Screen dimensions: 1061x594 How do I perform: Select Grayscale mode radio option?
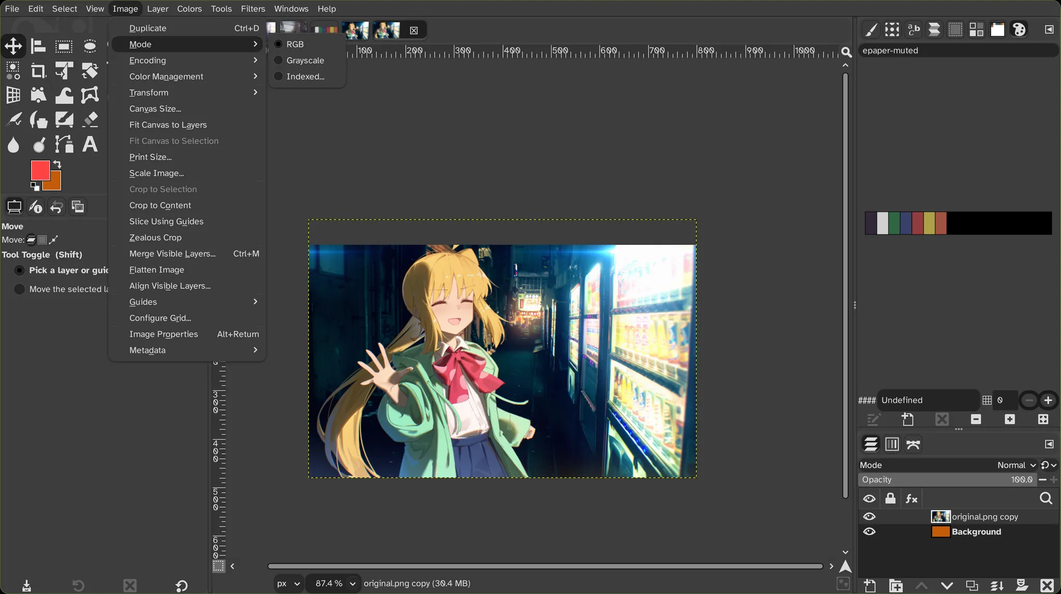pyautogui.click(x=278, y=60)
